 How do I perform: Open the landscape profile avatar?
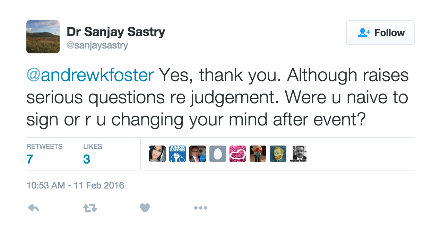click(43, 37)
